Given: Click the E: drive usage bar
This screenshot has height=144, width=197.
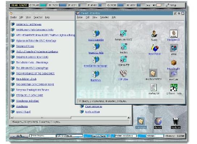Looking at the screenshot, I should (x=83, y=5).
